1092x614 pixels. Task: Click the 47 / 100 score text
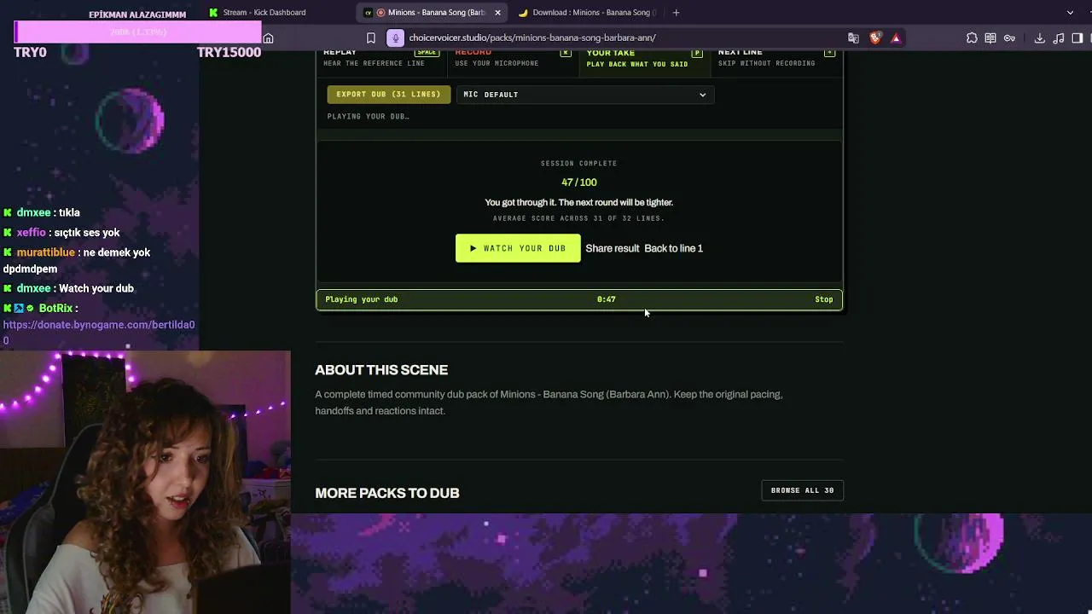click(579, 182)
